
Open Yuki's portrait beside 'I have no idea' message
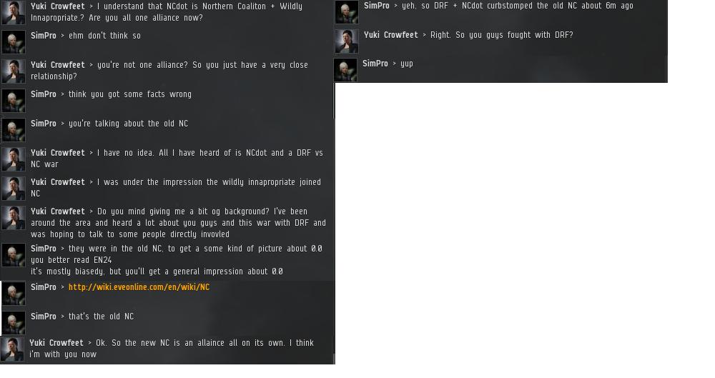tap(14, 159)
